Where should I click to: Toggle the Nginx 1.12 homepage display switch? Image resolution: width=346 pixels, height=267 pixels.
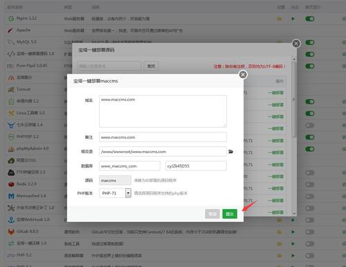(310, 19)
